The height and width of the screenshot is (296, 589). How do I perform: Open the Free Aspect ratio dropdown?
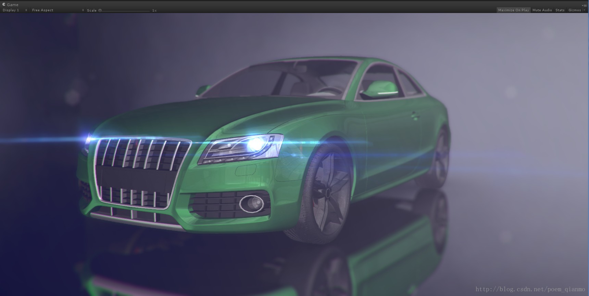58,10
